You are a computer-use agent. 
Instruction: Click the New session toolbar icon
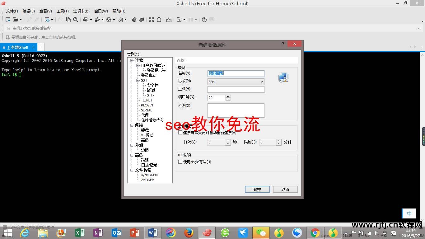(8, 20)
